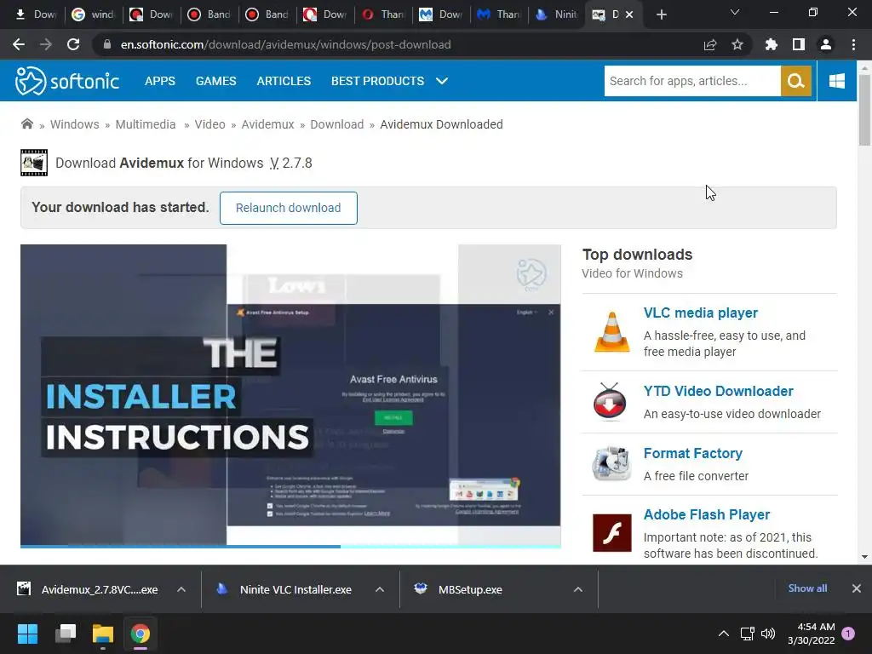This screenshot has height=654, width=872.
Task: Open the tab search chevron in the title bar
Action: click(x=735, y=12)
